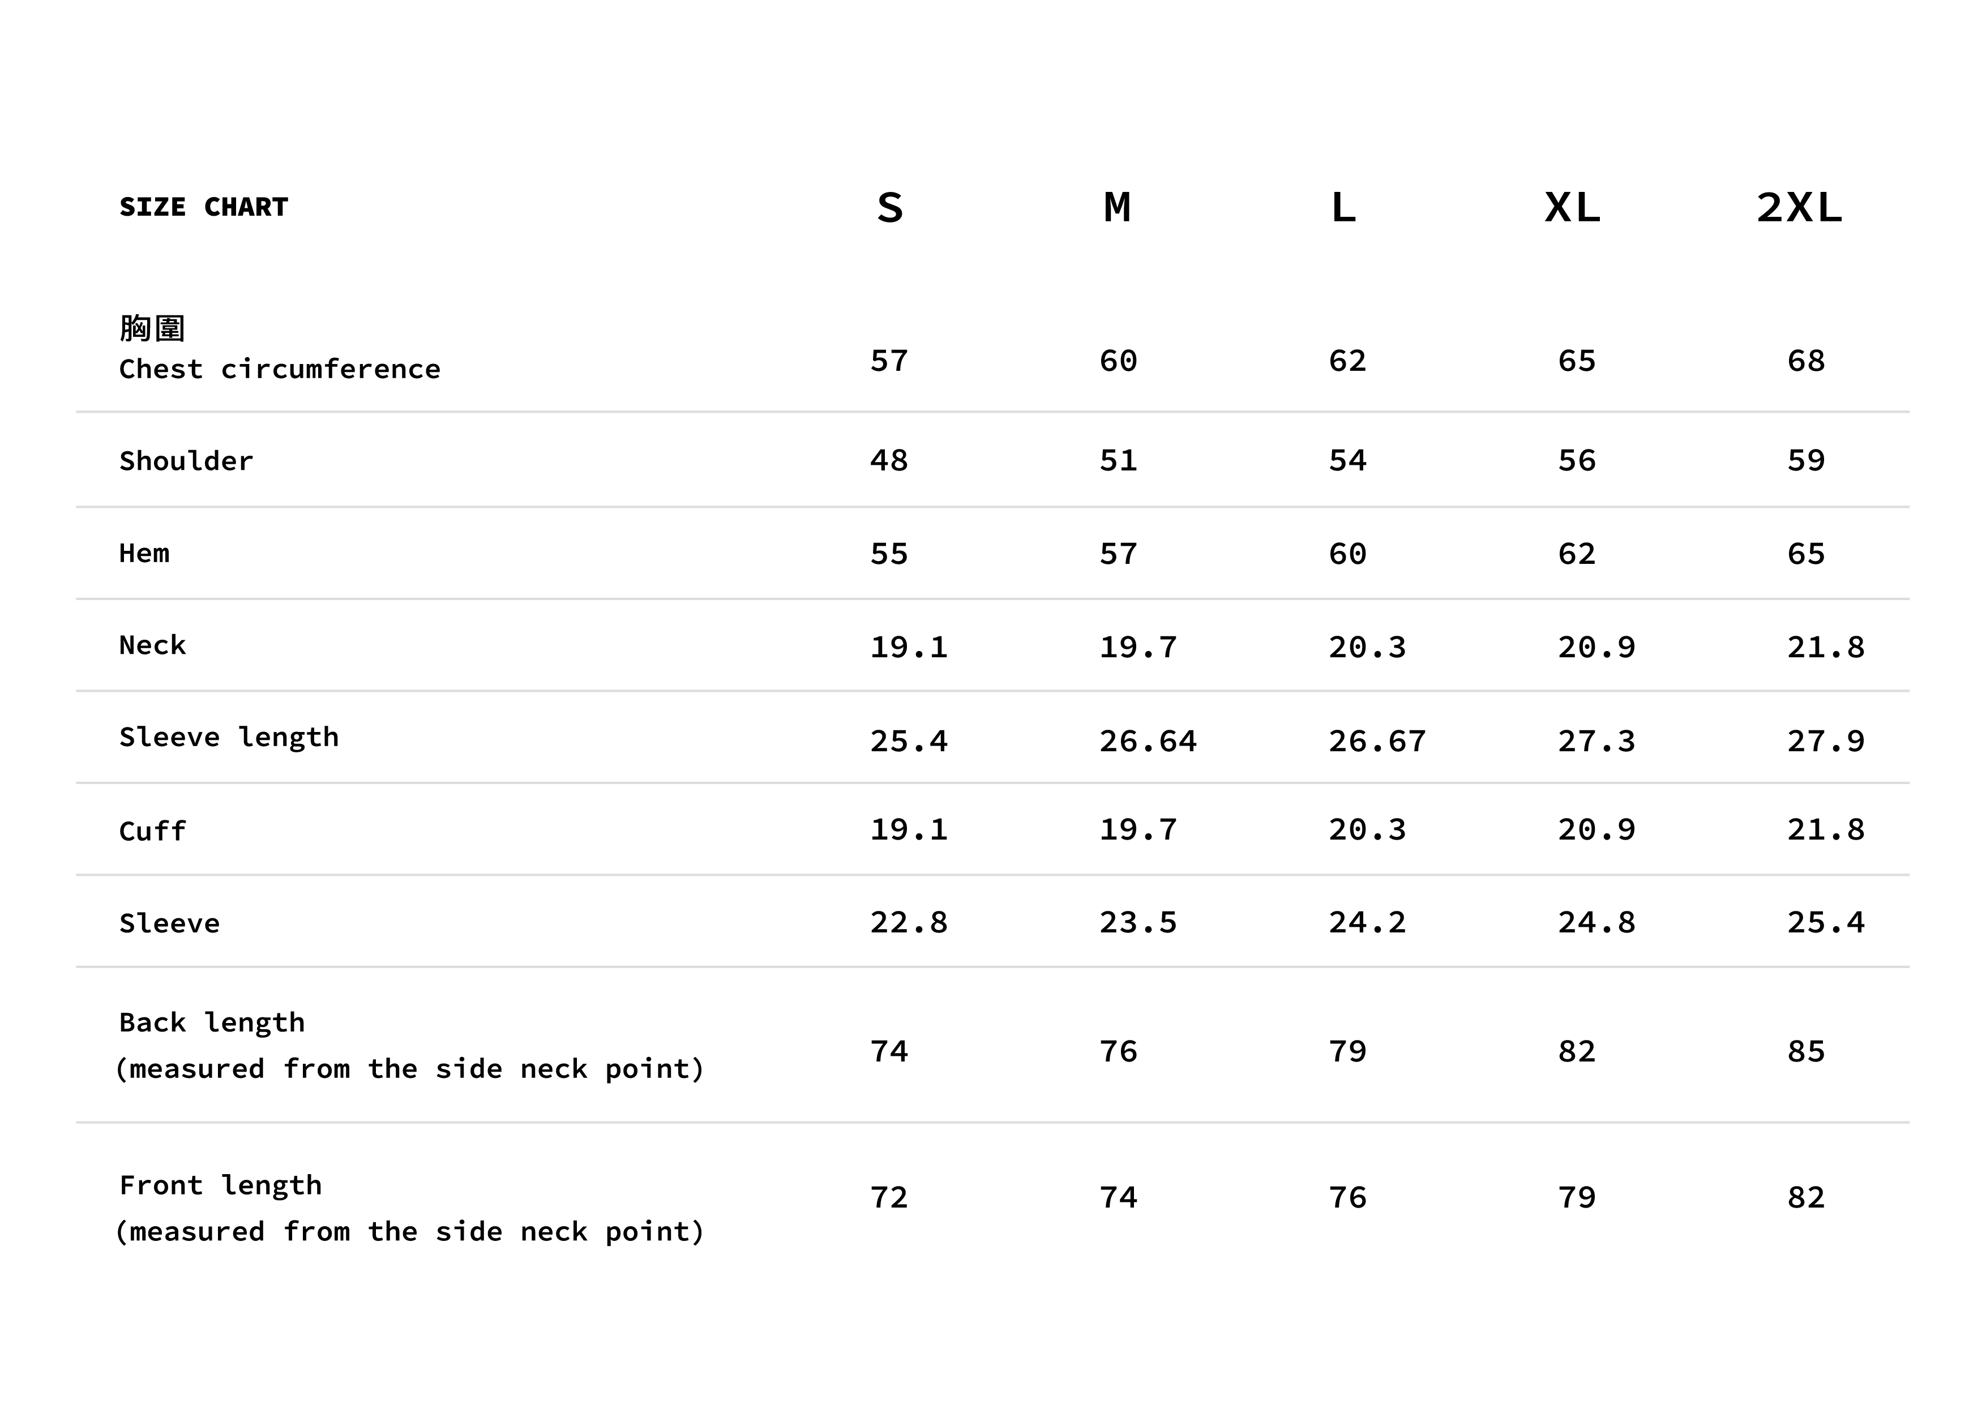The width and height of the screenshot is (1986, 1404).
Task: Select the Front length value 72
Action: (889, 1198)
